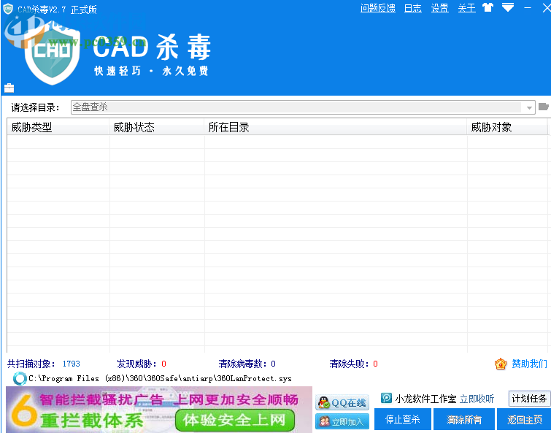This screenshot has width=551, height=433.
Task: Sort by 威胁类型 column header
Action: click(x=58, y=127)
